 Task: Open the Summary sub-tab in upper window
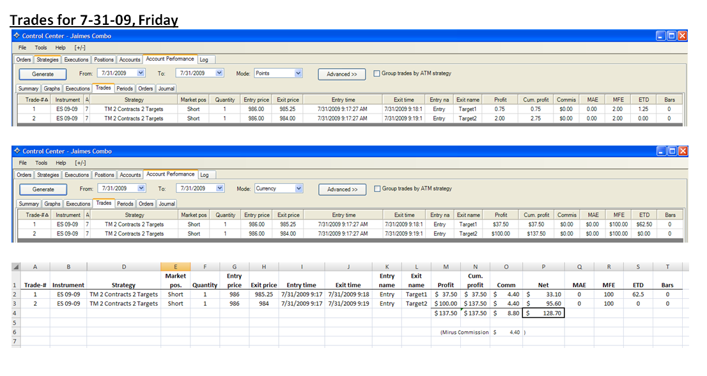coord(28,89)
